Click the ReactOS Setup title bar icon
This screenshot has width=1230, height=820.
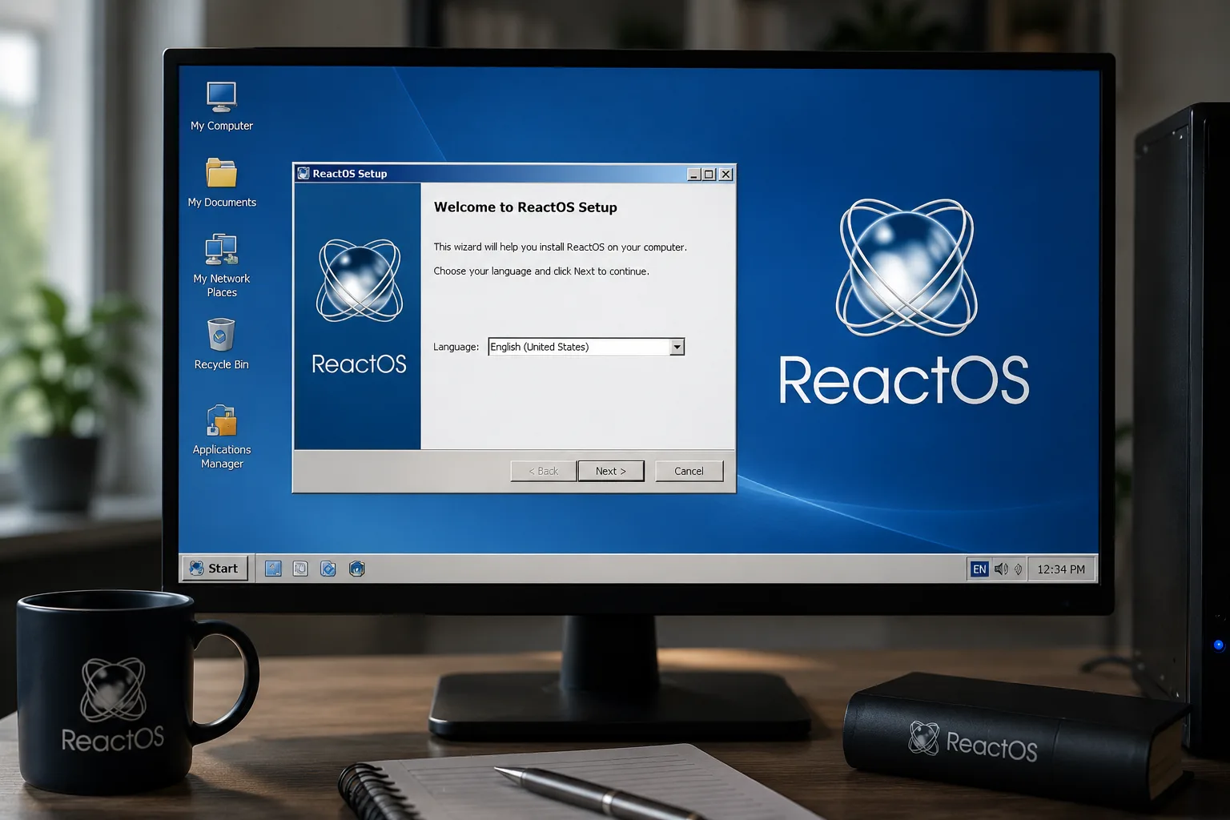coord(303,173)
